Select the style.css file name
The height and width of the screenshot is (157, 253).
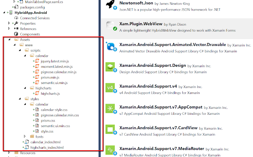(47, 131)
